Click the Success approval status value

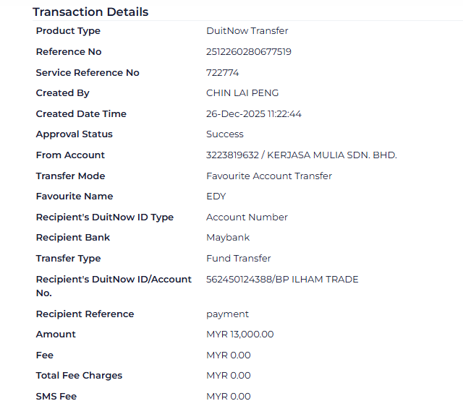[225, 134]
